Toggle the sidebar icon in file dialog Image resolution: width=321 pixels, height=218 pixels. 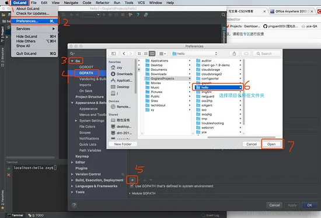pos(113,54)
